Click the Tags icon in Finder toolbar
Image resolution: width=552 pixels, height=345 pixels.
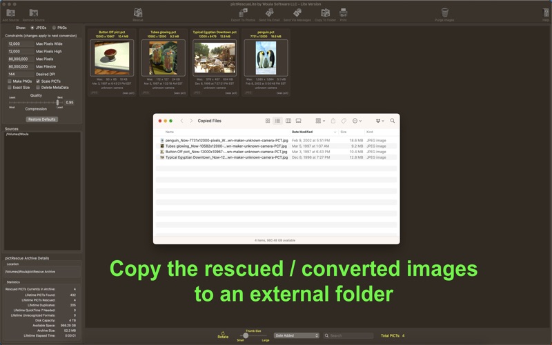(x=344, y=121)
